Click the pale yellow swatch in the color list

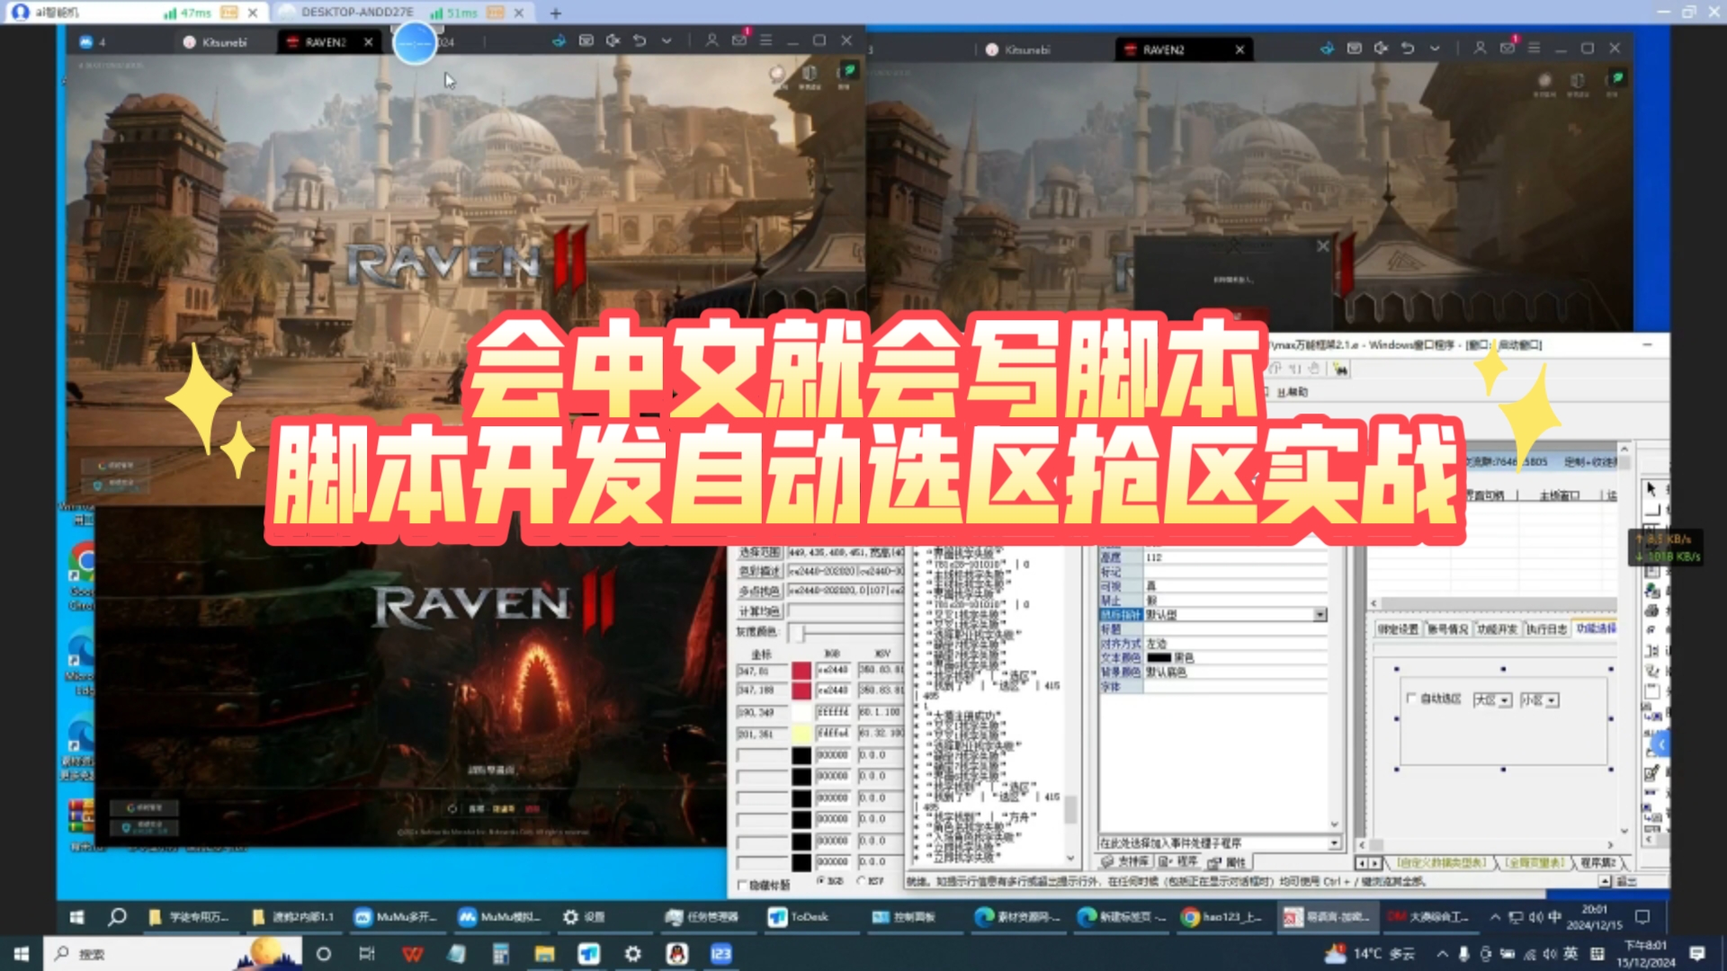[801, 734]
